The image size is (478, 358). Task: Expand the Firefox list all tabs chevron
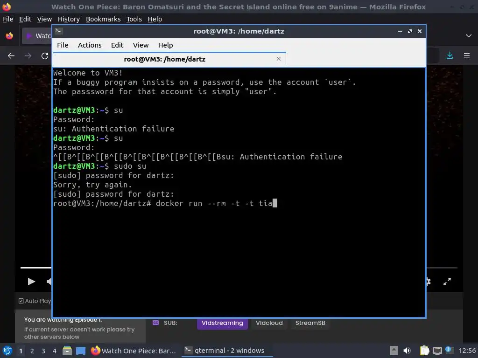[469, 36]
